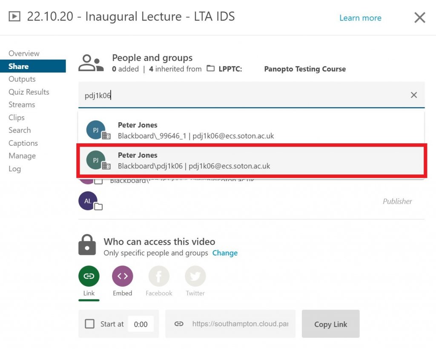Click the Start at time field
This screenshot has height=349, width=436.
(x=141, y=324)
